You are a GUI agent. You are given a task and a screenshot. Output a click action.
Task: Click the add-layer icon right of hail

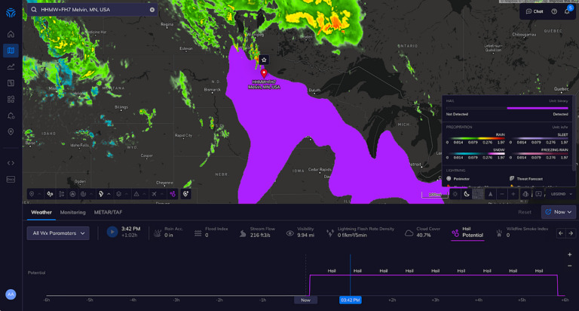[185, 194]
